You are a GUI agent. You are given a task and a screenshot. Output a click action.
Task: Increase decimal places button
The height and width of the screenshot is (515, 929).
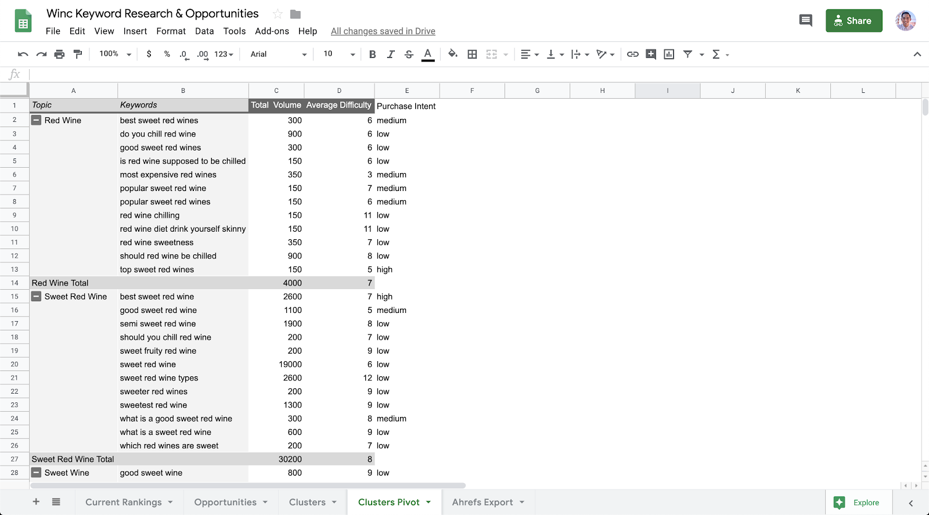click(x=202, y=55)
